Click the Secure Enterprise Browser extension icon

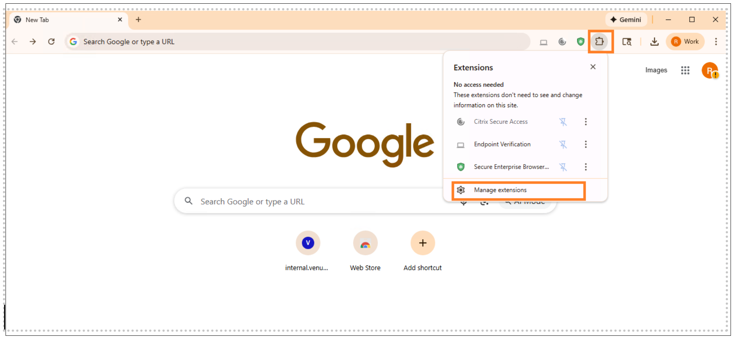click(460, 167)
